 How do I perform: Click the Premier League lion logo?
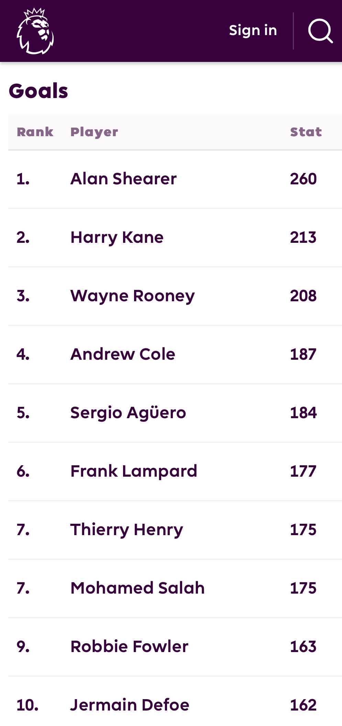(x=35, y=31)
